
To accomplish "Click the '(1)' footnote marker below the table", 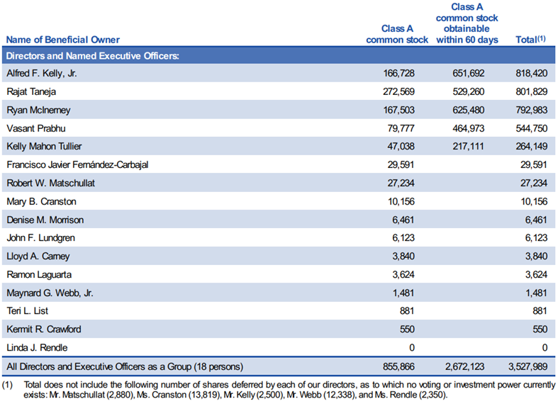I will point(7,385).
